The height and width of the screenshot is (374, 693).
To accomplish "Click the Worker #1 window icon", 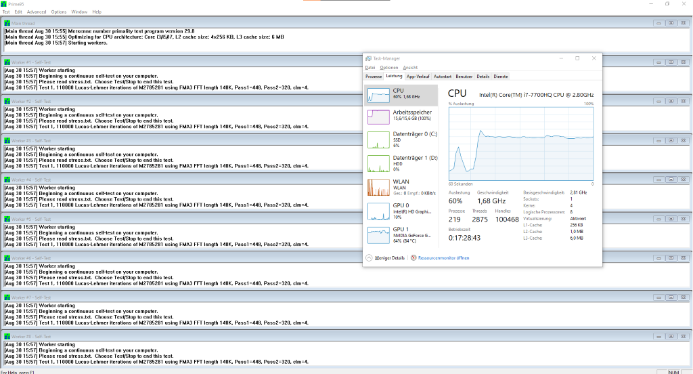I will 7,62.
